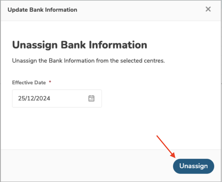Click the Unassign Bank Information heading
222x182 pixels.
(79, 45)
